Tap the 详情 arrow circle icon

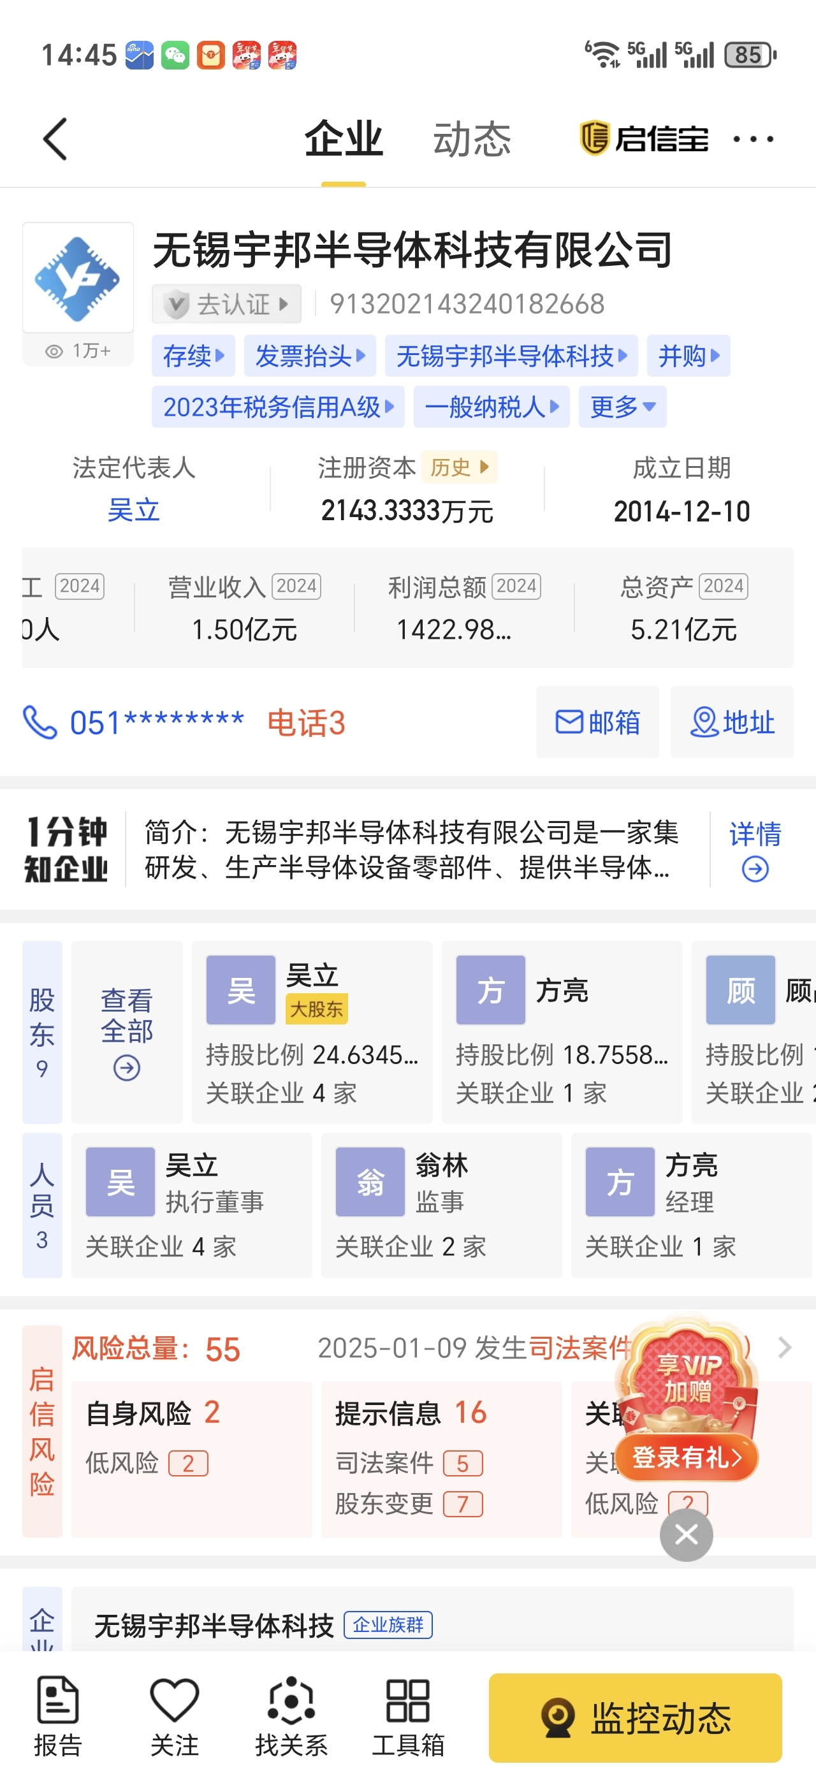click(755, 869)
